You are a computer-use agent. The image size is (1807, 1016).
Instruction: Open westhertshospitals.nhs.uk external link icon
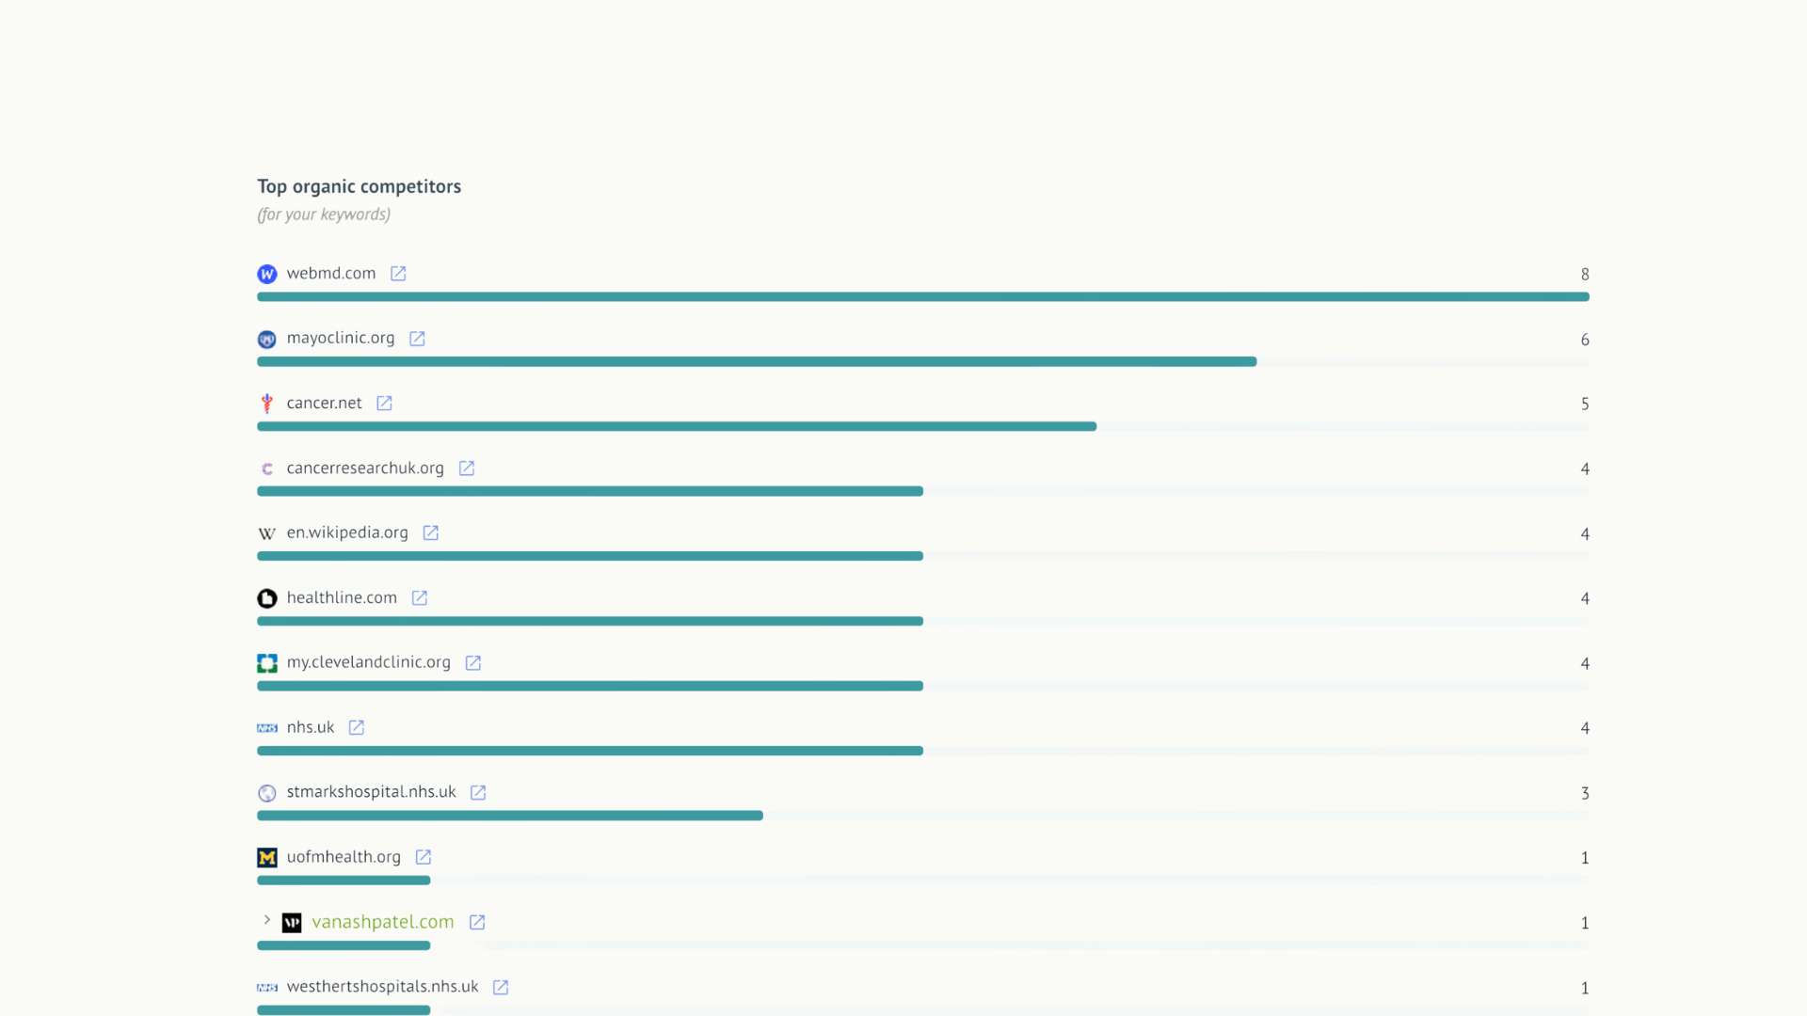[x=501, y=988]
